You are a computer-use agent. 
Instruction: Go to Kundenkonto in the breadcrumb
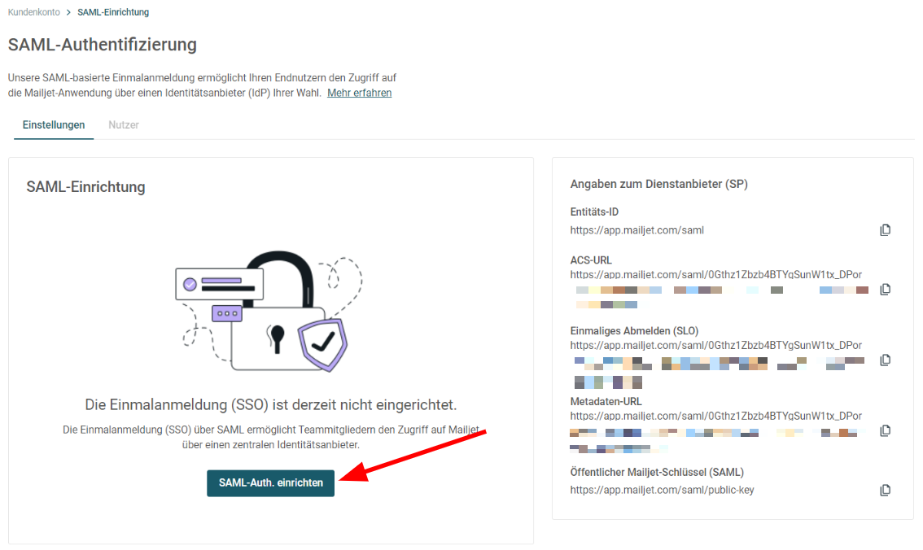34,11
